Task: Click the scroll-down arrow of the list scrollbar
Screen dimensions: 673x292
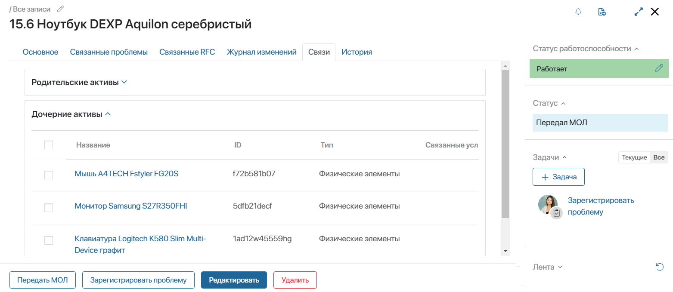Action: (506, 251)
